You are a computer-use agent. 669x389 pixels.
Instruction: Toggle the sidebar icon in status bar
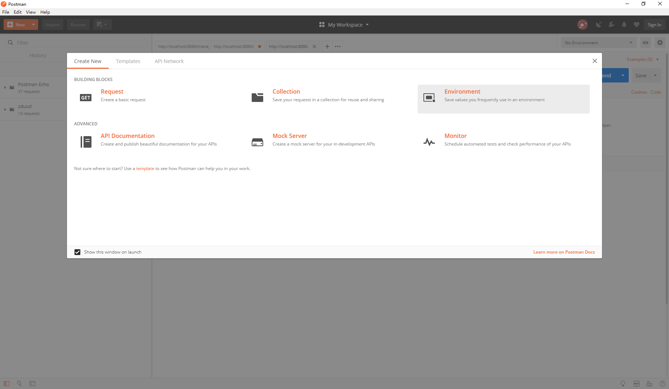(6, 384)
